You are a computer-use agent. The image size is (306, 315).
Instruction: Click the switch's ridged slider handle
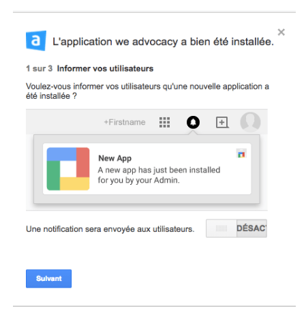[x=221, y=228]
